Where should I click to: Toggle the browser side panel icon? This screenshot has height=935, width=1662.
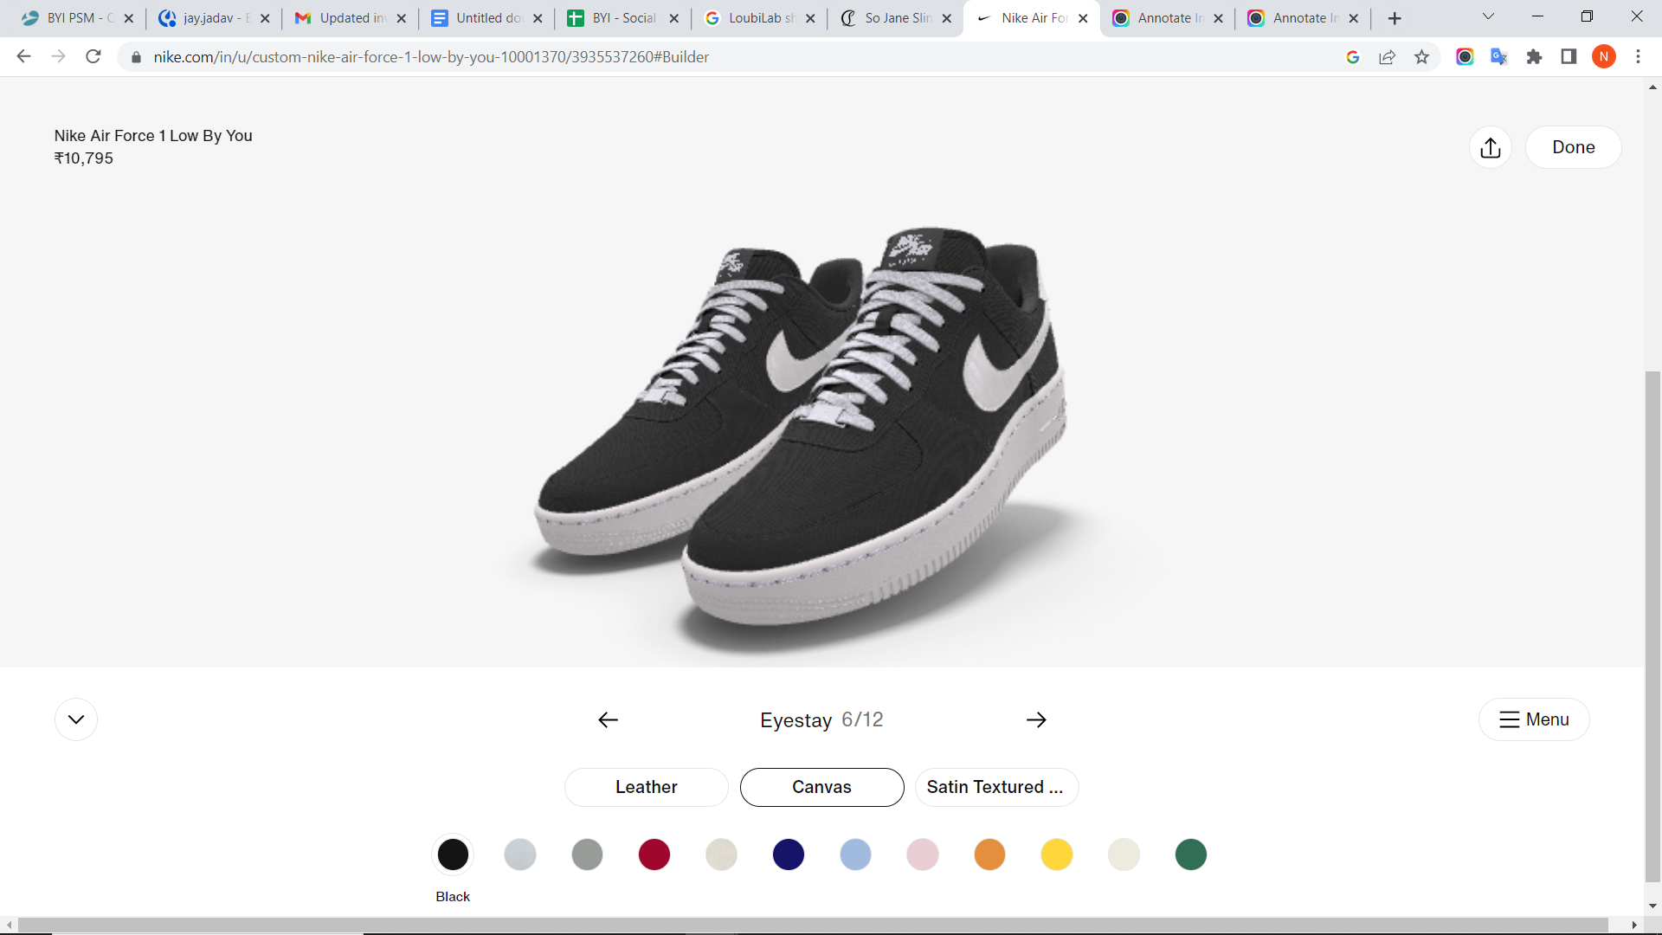pos(1569,57)
